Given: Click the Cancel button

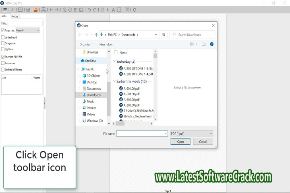Looking at the screenshot, I should coord(203,142).
